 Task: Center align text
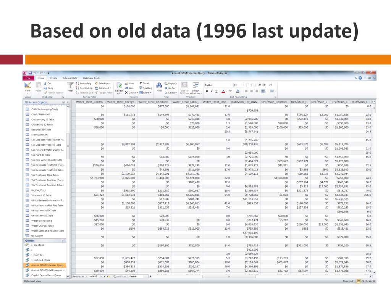251,91
